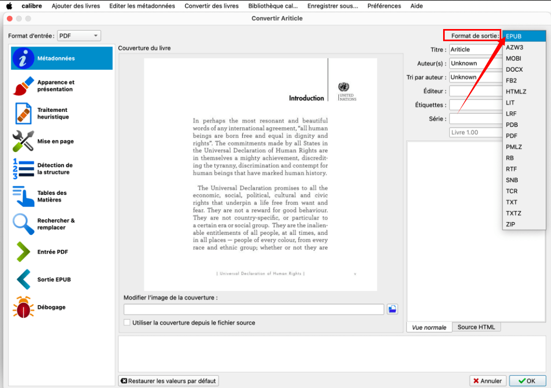Open the Métadonnées section
Image resolution: width=551 pixels, height=388 pixels.
tap(62, 58)
